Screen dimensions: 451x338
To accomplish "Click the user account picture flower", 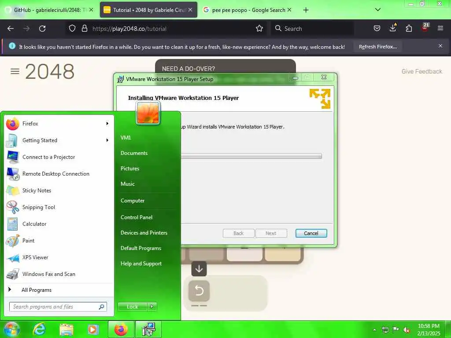I will coord(148,113).
